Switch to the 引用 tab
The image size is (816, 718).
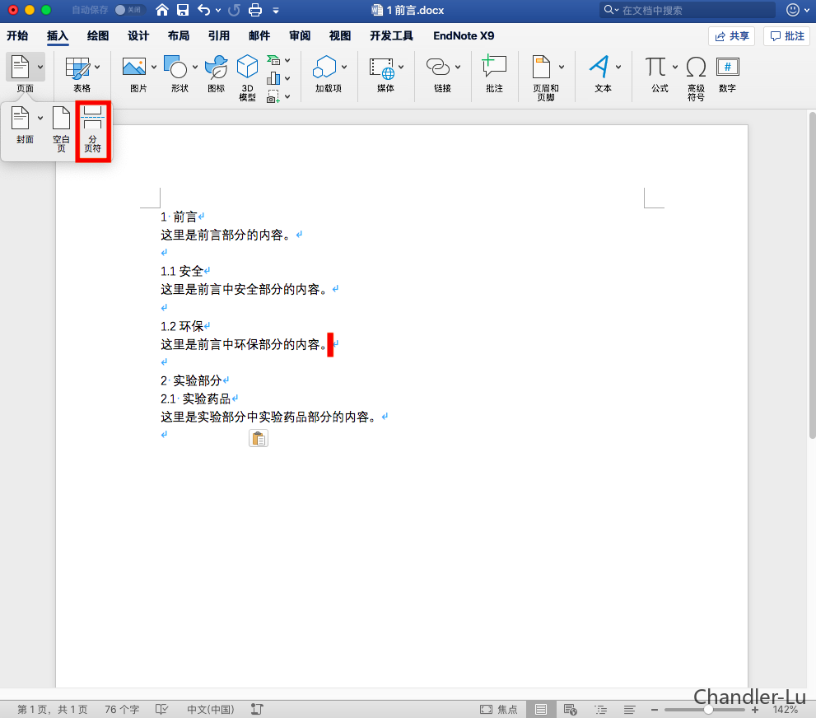tap(219, 36)
